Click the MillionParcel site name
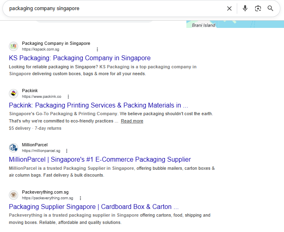 (x=35, y=145)
